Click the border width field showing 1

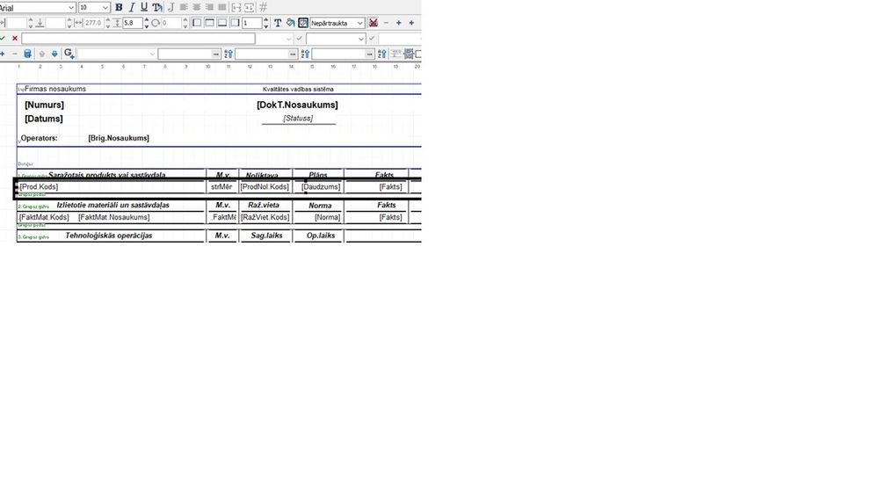tap(252, 23)
